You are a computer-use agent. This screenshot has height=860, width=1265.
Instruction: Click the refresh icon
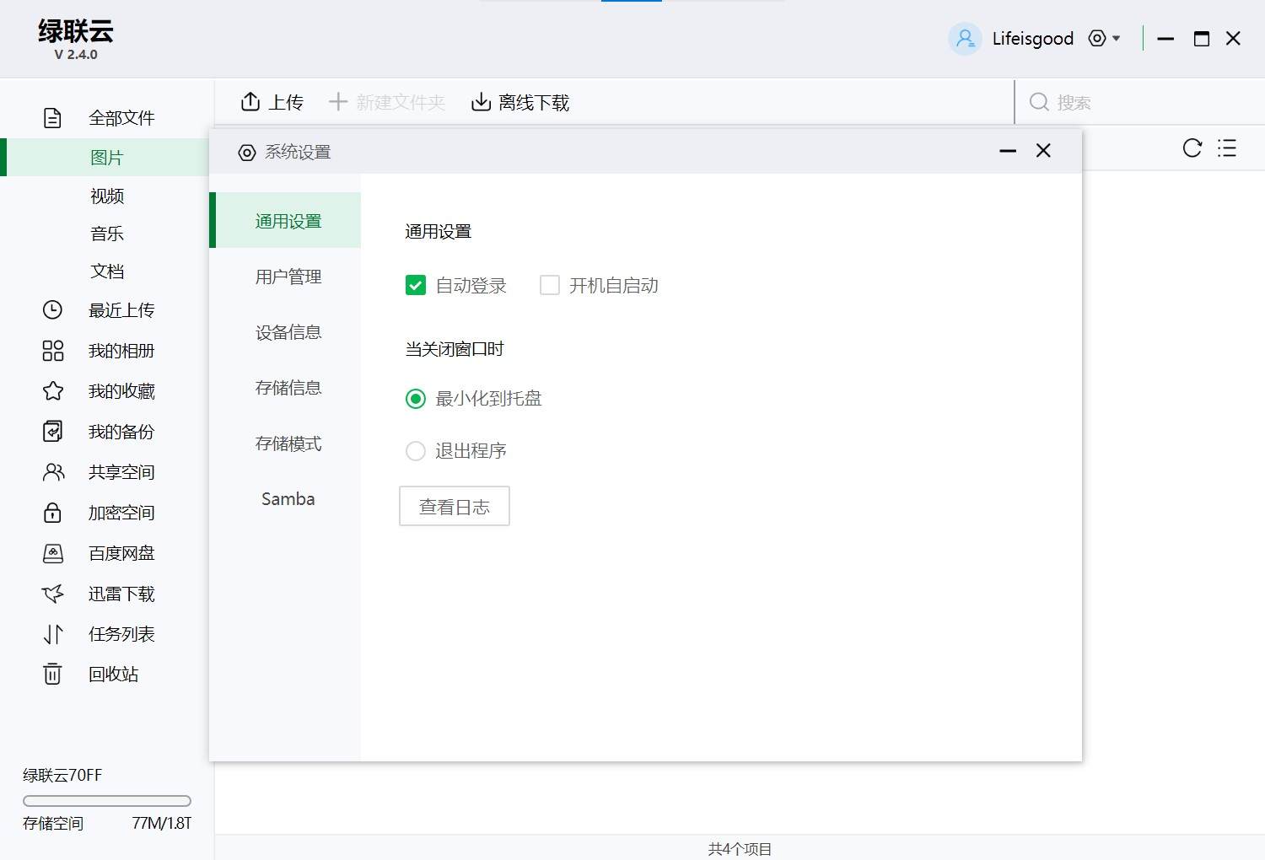1192,148
